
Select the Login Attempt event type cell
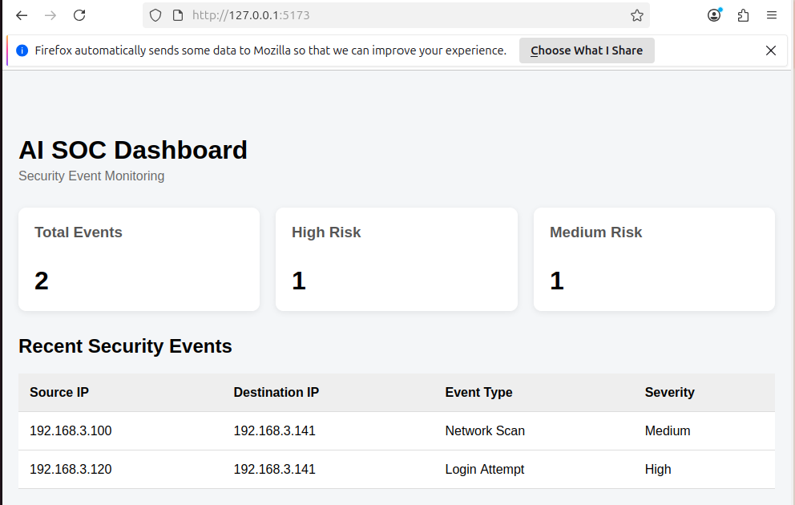click(484, 470)
